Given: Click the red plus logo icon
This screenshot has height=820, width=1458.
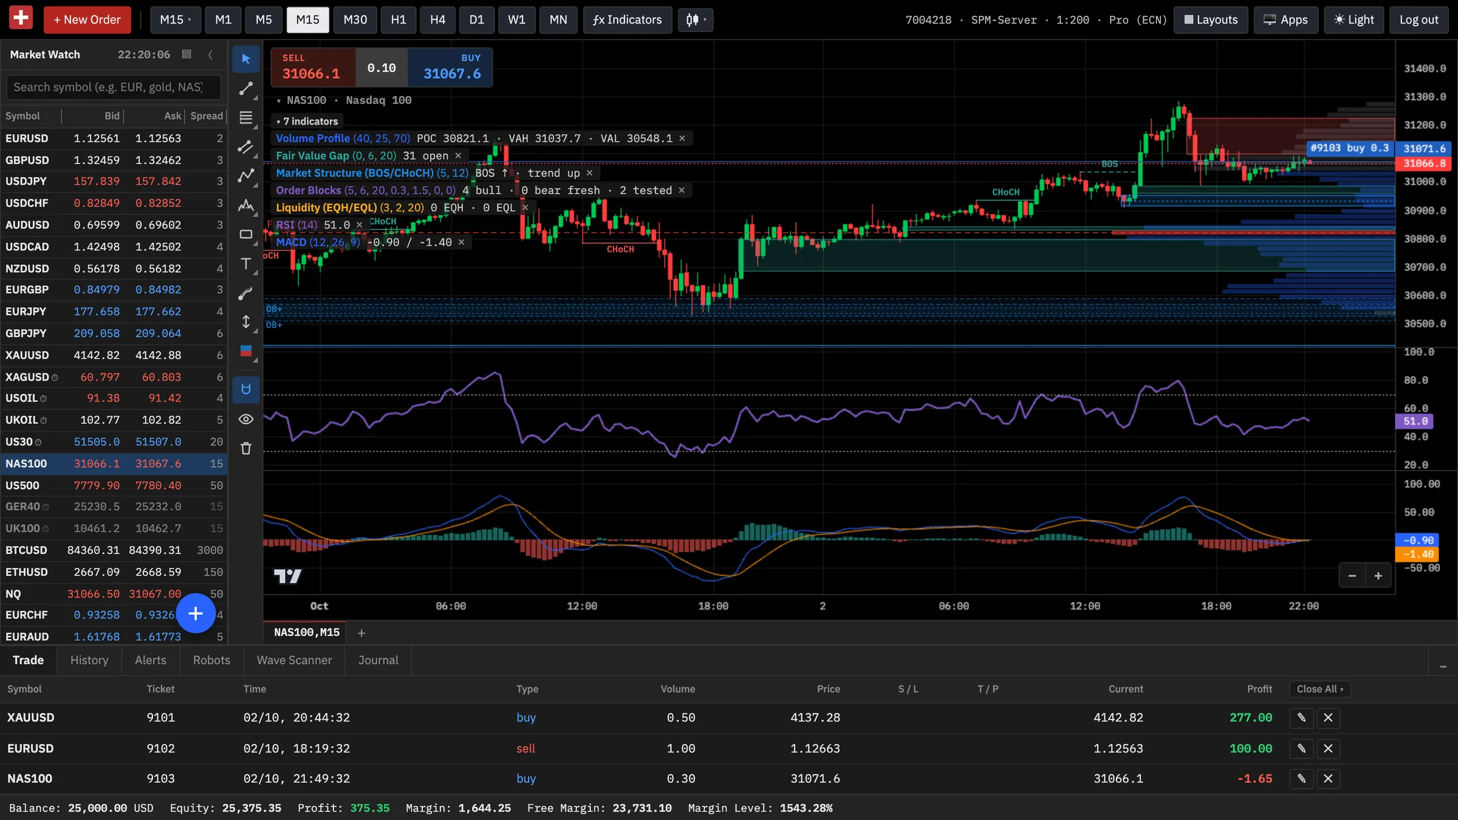Looking at the screenshot, I should click(x=21, y=18).
